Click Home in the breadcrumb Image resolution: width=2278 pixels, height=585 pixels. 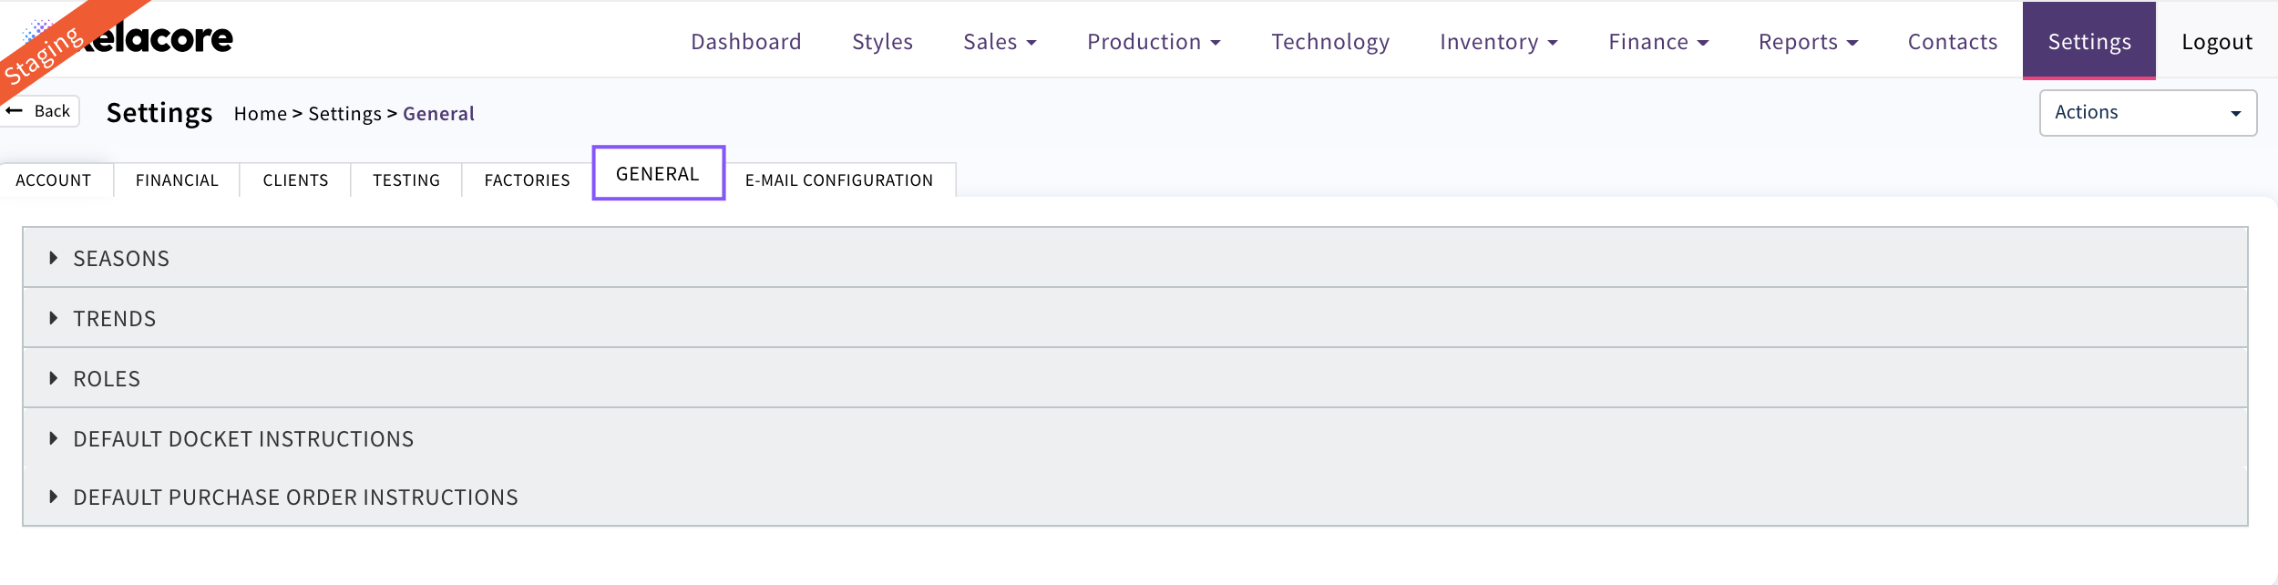tap(260, 114)
